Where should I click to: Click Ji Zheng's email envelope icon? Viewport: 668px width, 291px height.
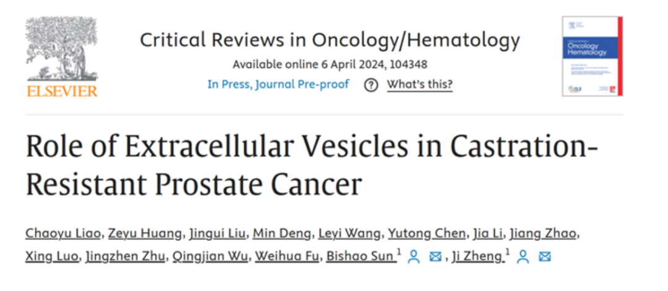coord(544,257)
